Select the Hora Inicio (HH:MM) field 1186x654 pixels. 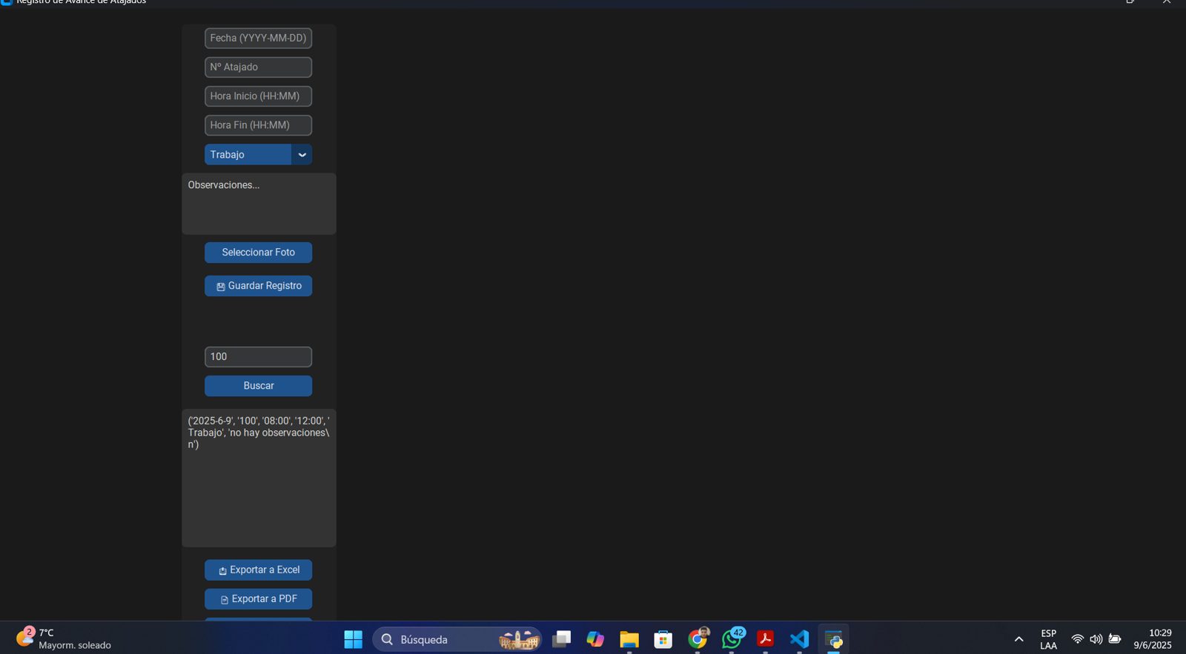click(258, 96)
